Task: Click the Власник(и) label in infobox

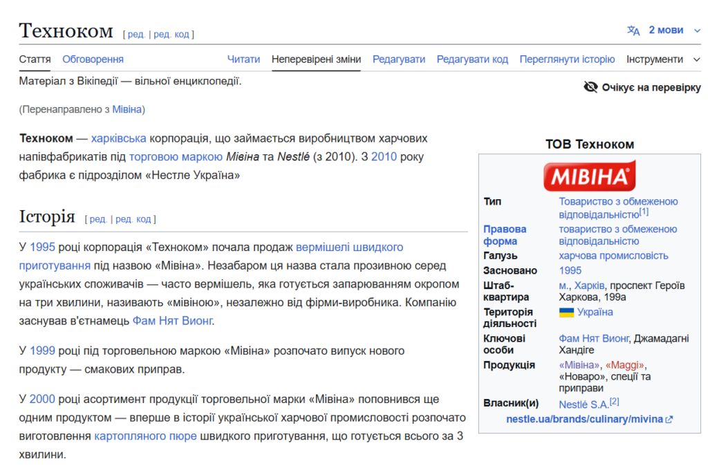Action: pos(511,403)
